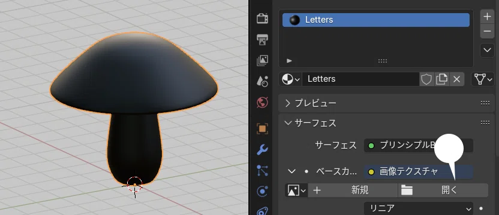Edit the Letters material name field
Image resolution: width=499 pixels, height=215 pixels.
point(360,79)
